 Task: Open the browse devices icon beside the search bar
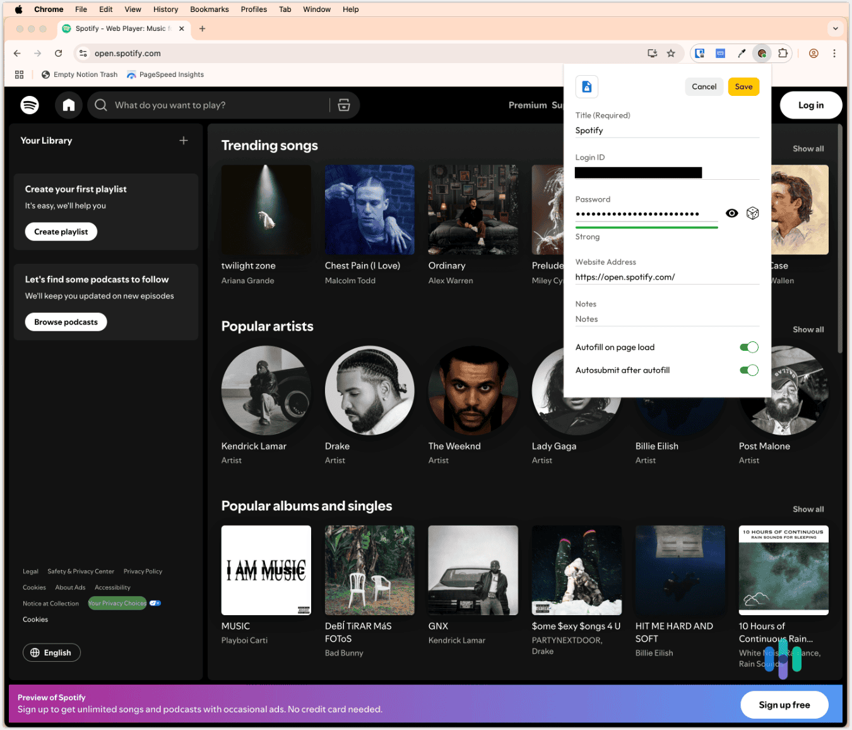pyautogui.click(x=344, y=105)
